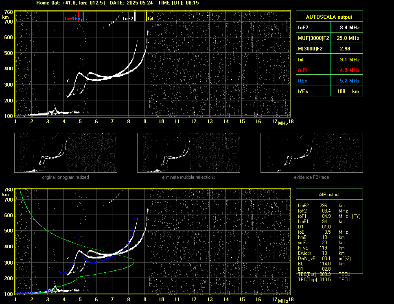This screenshot has width=394, height=304.
Task: Click the '760 km' axis label on the upper ionogram
Action: [x=7, y=14]
